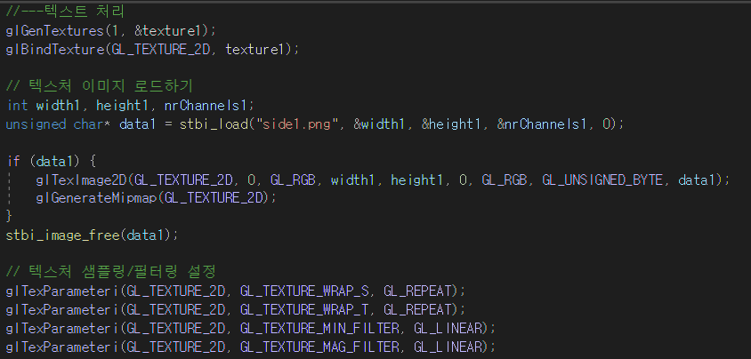Click the GL_TEXTURE_WRAP_T parameter

tap(306, 309)
